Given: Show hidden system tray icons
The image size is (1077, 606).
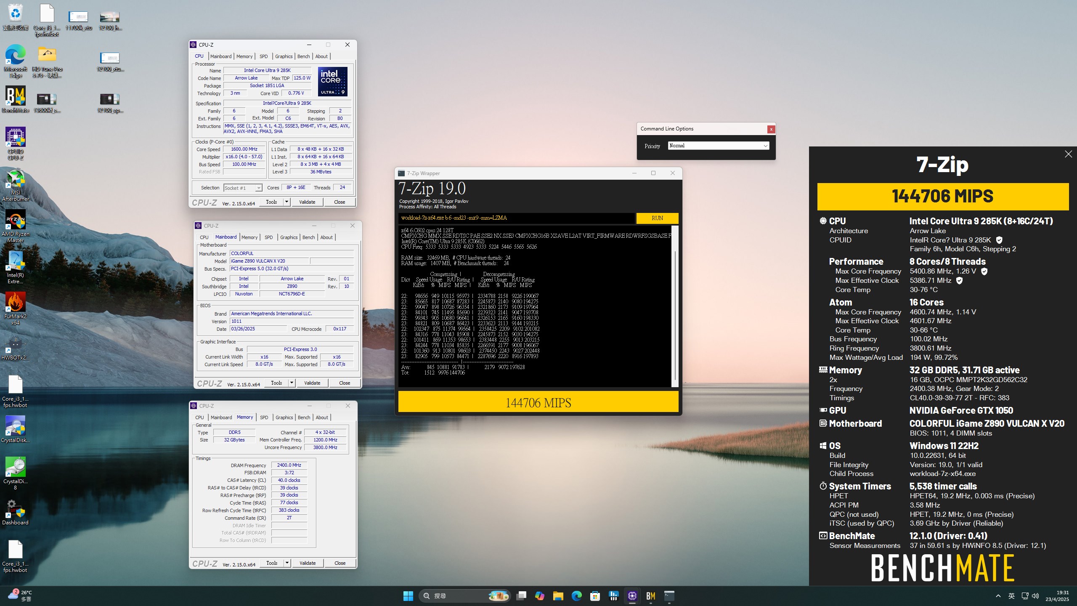Looking at the screenshot, I should click(998, 596).
